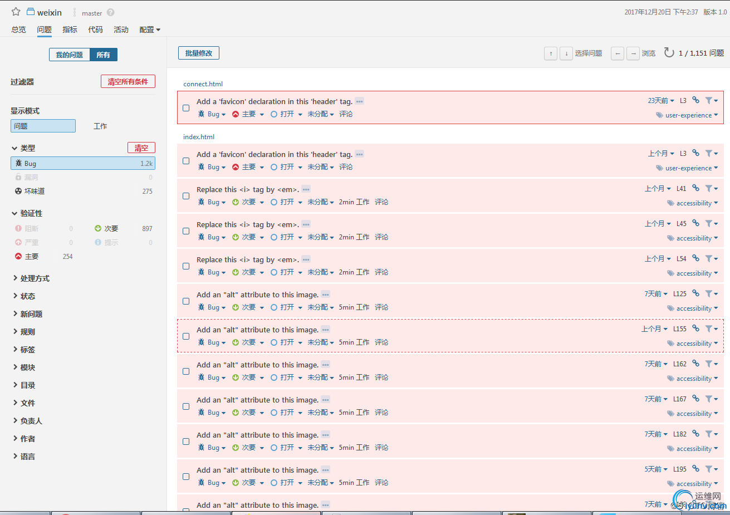Click permalink icon on the L155 issue
730x515 pixels.
click(695, 328)
